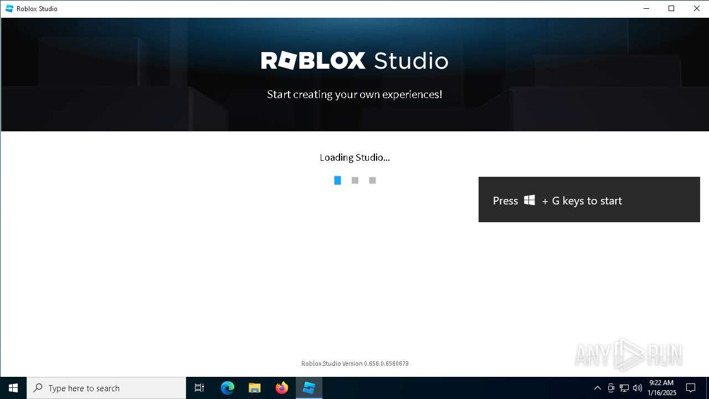Close the Roblox Studio window
Image resolution: width=709 pixels, height=399 pixels.
tap(697, 8)
